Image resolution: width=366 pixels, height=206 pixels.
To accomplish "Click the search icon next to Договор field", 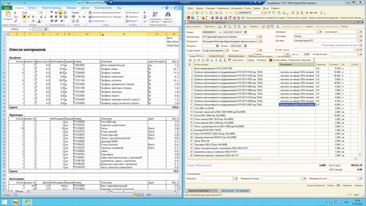I will pyautogui.click(x=361, y=41).
